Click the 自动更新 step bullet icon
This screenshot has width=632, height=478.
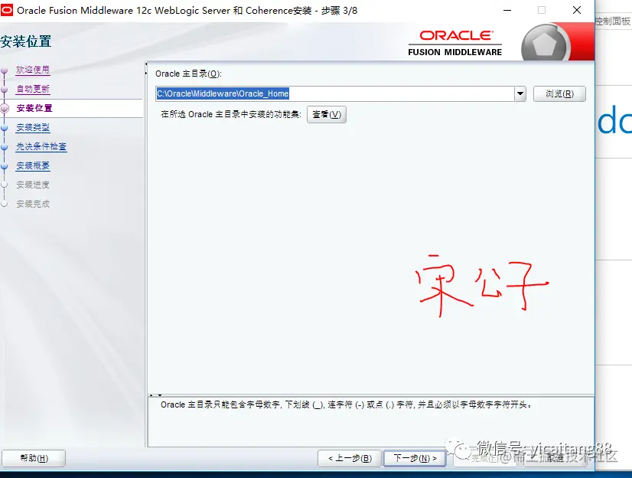pos(5,90)
